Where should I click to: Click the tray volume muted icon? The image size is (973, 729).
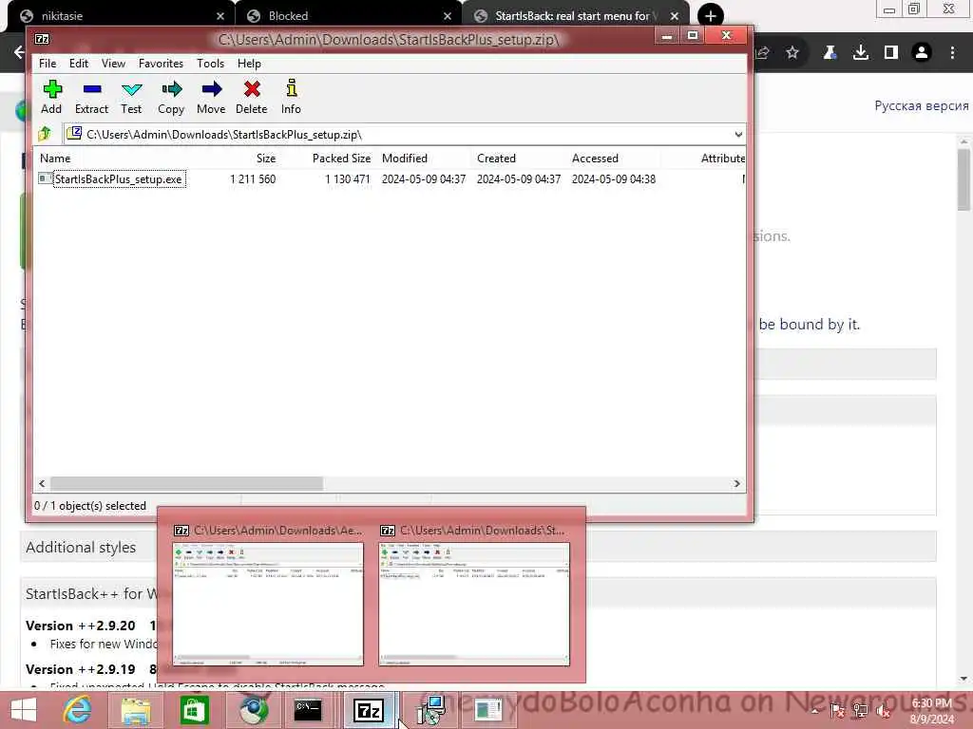(x=884, y=711)
